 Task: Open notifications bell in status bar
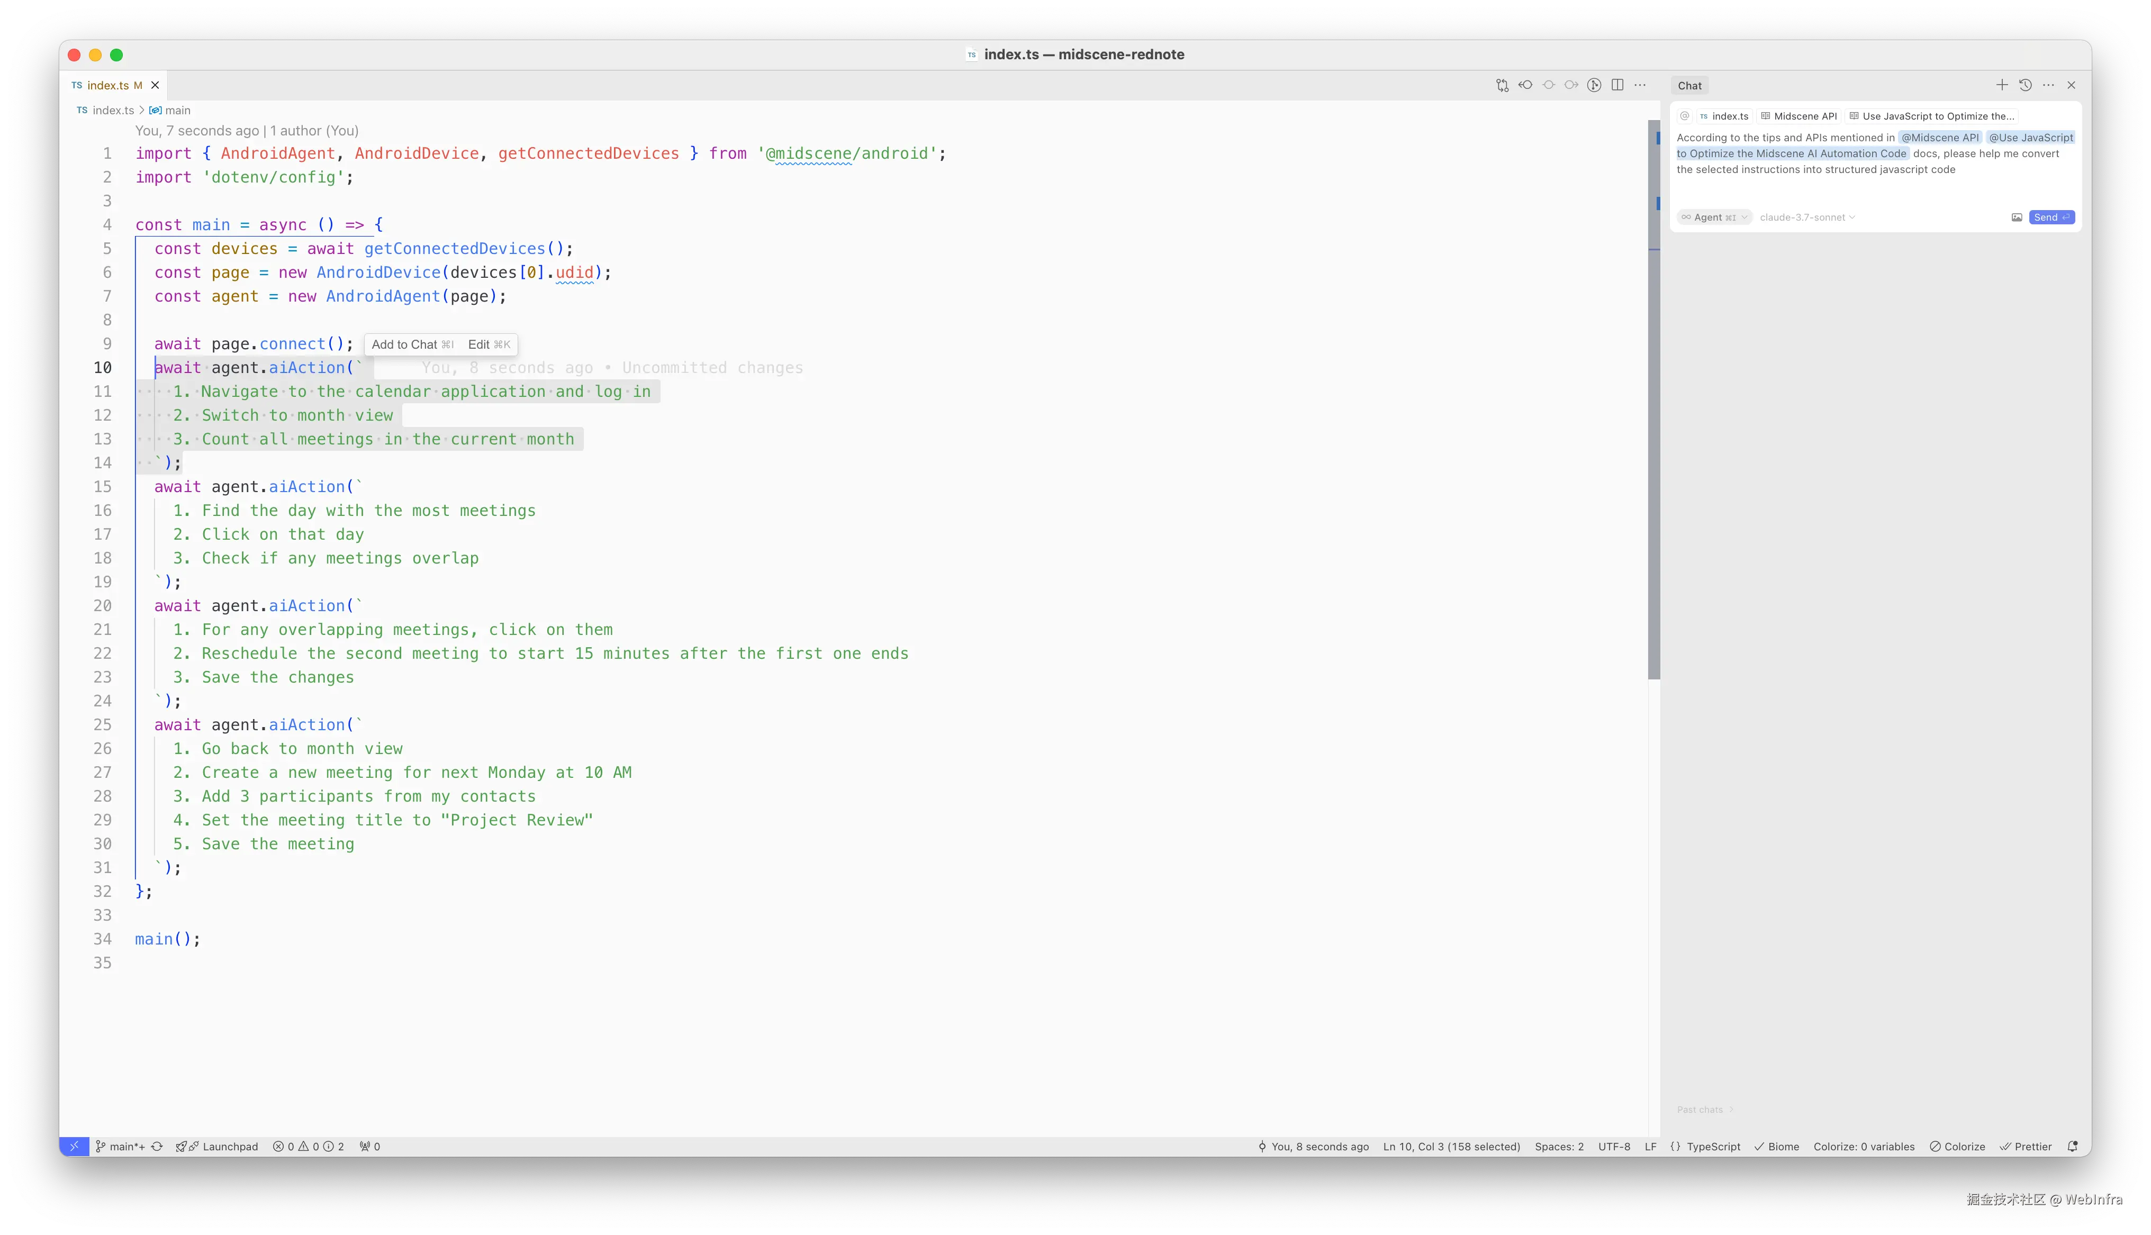(x=2072, y=1147)
